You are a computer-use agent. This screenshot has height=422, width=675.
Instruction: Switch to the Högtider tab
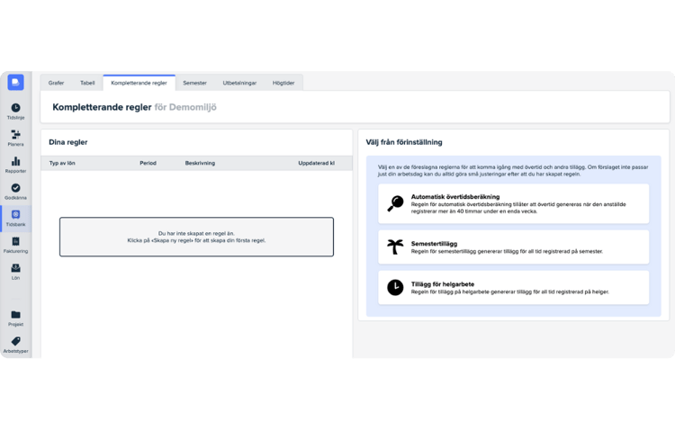[x=284, y=83]
